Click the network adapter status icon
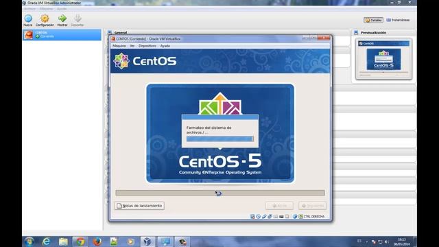The image size is (439, 247). (x=270, y=217)
